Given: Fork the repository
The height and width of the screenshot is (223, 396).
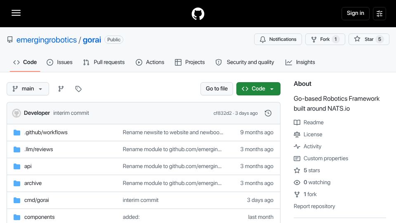Looking at the screenshot, I should (x=325, y=39).
